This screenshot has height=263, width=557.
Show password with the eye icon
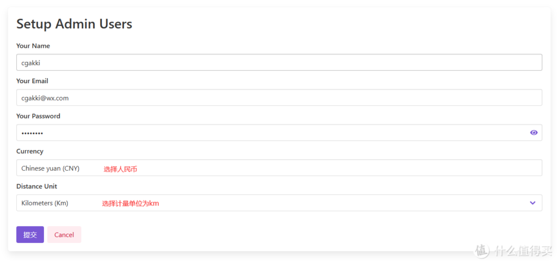point(534,133)
